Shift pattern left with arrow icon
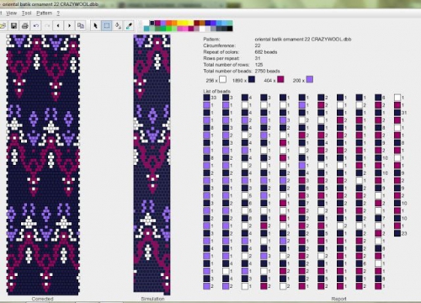421x303 pixels. click(x=58, y=26)
